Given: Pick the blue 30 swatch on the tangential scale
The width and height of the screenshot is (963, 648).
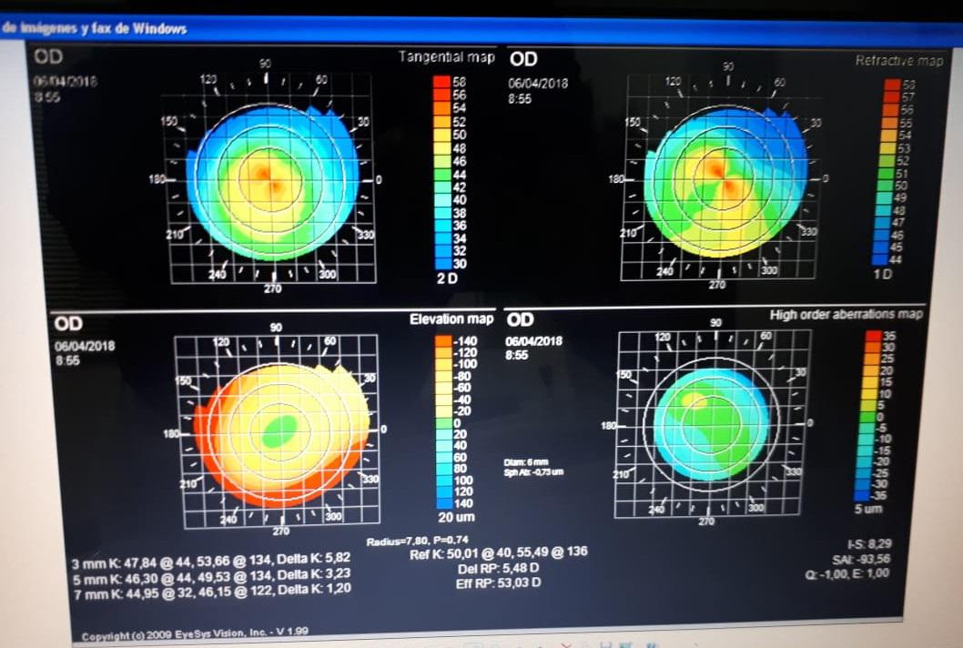Looking at the screenshot, I should 442,263.
